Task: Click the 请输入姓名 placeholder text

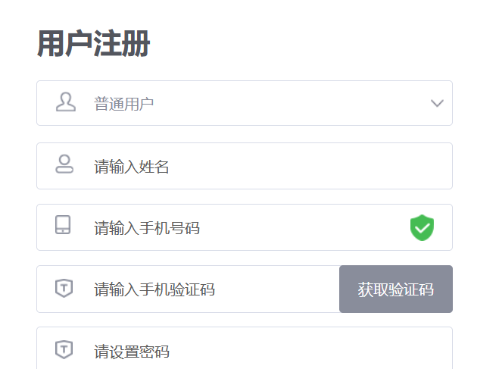Action: pyautogui.click(x=132, y=167)
